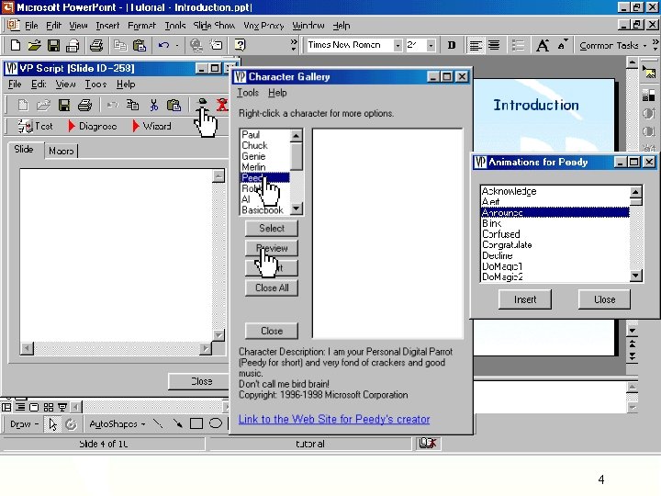Image resolution: width=661 pixels, height=496 pixels.
Task: Click character gallery icon in VP Script
Action: click(203, 105)
